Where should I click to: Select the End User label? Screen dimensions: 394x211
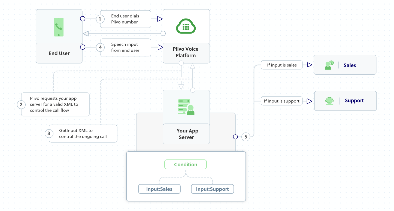(59, 53)
